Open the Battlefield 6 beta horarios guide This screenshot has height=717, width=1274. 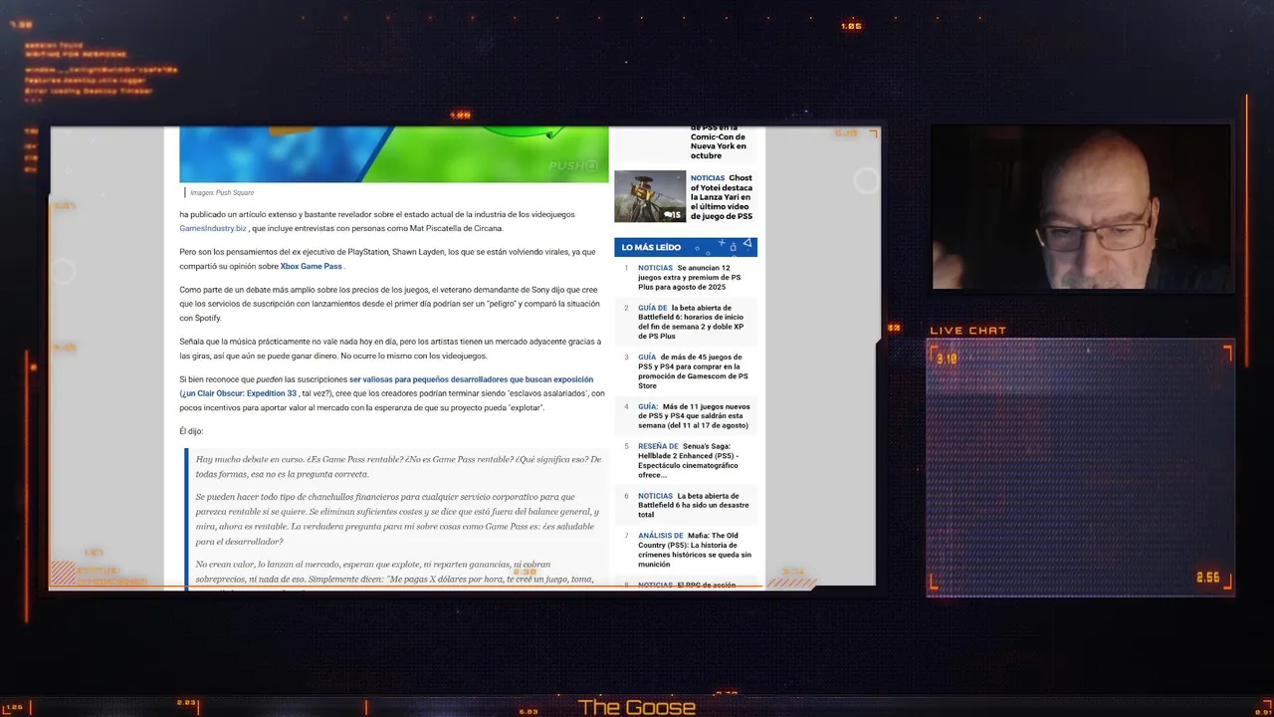coord(692,322)
